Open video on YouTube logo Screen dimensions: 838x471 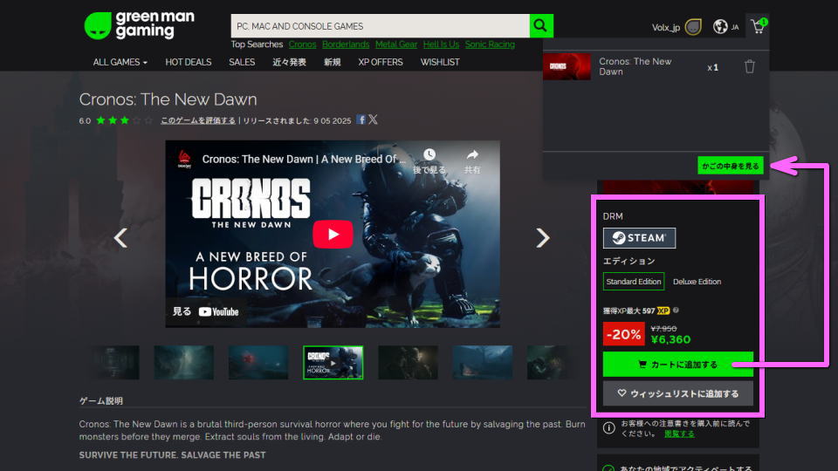[218, 312]
